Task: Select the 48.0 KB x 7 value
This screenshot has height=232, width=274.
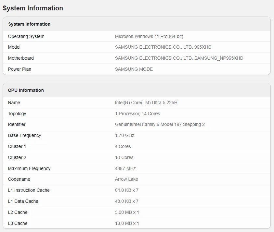Action: 127,201
